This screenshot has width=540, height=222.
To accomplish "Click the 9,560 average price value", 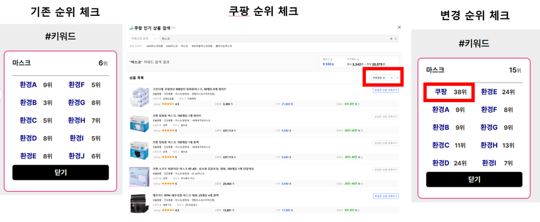I will click(x=328, y=64).
